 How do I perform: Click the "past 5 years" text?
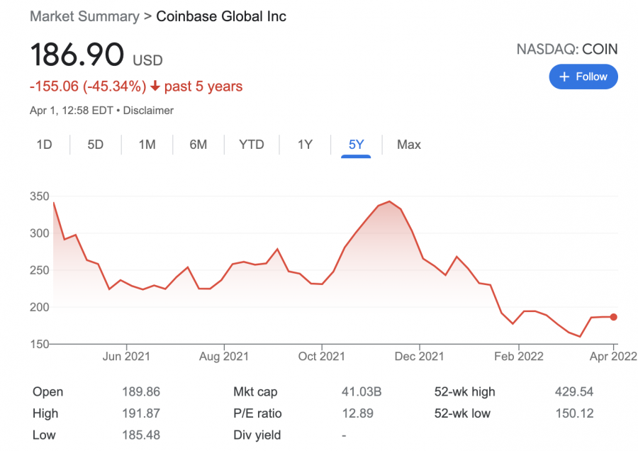coord(203,87)
